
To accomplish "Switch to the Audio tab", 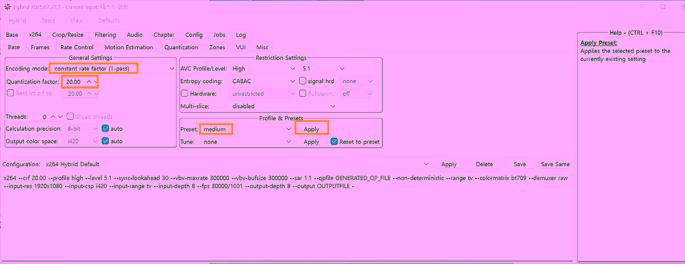I will click(135, 35).
